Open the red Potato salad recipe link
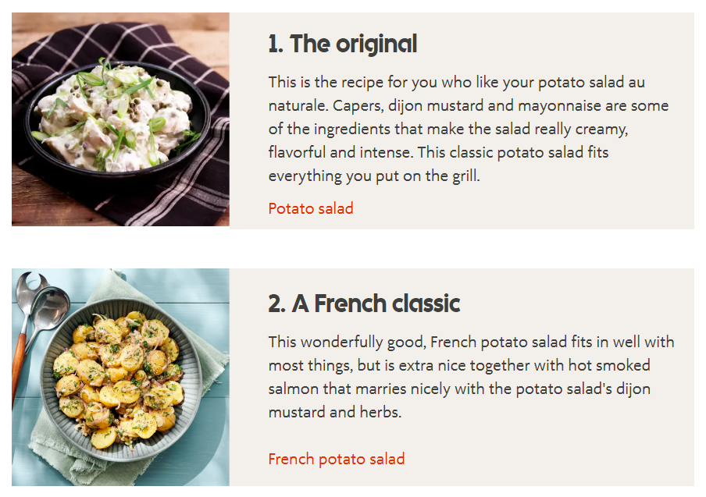The image size is (706, 497). [x=311, y=208]
